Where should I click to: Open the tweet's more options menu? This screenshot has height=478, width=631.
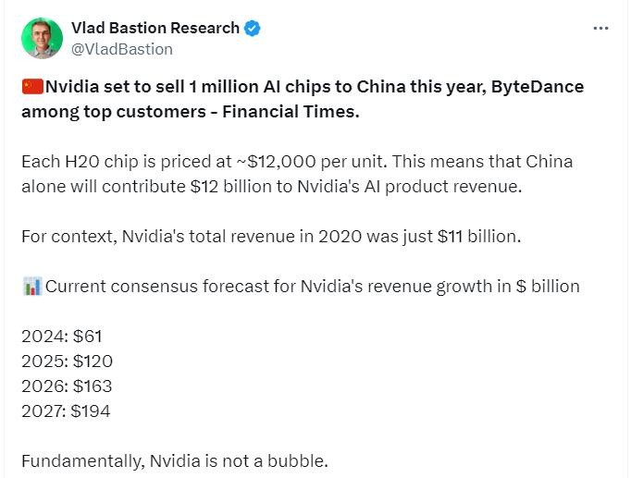[600, 29]
